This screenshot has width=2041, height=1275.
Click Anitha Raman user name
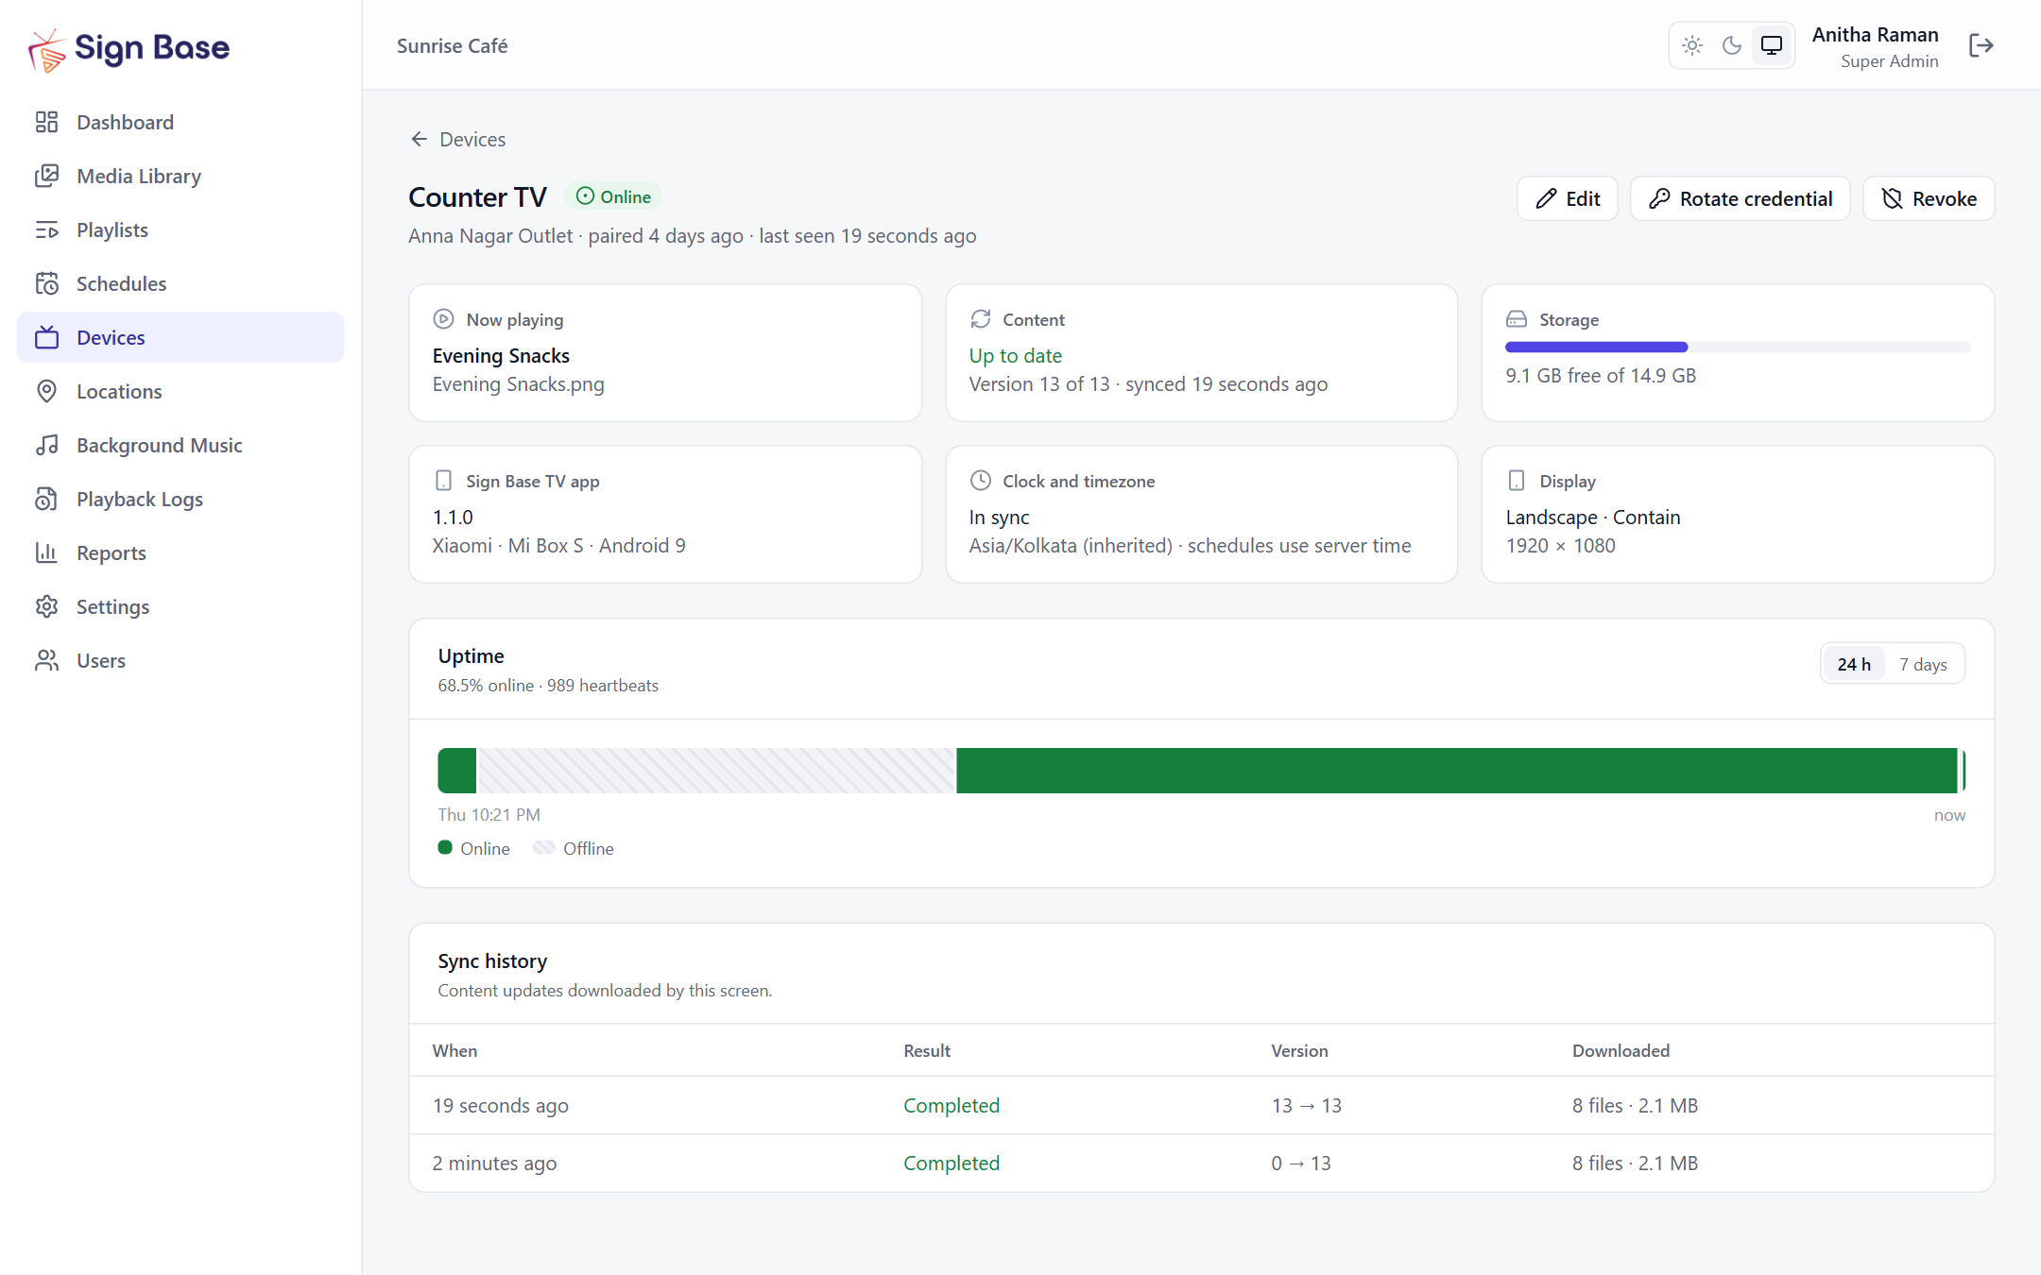pyautogui.click(x=1875, y=35)
